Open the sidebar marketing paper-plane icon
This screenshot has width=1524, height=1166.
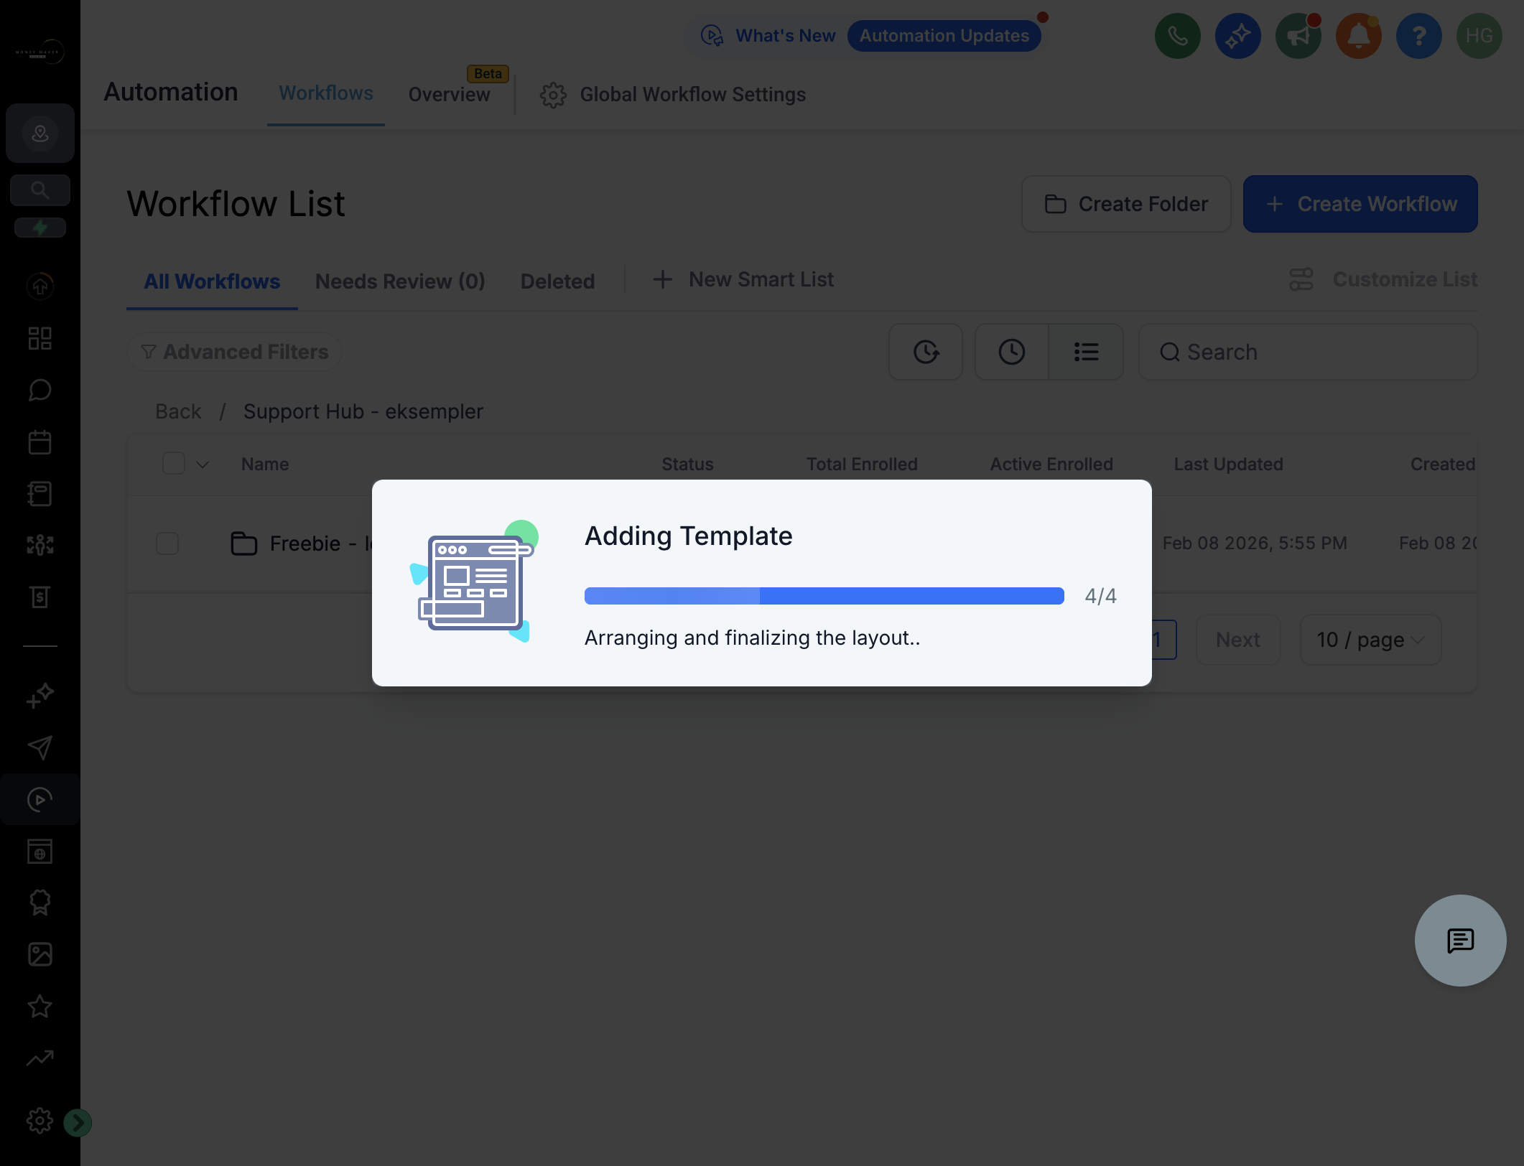[x=40, y=747]
